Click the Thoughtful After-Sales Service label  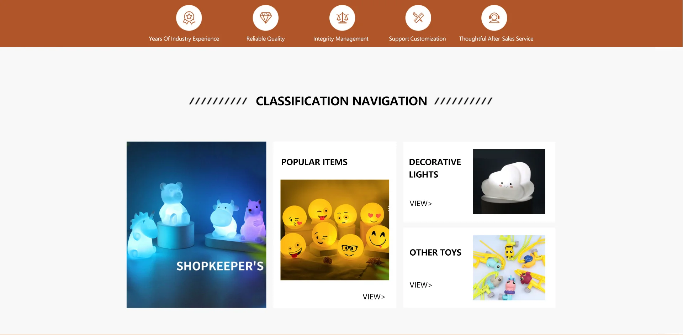[x=496, y=38]
